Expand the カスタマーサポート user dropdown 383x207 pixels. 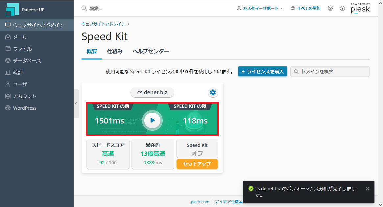tap(260, 8)
